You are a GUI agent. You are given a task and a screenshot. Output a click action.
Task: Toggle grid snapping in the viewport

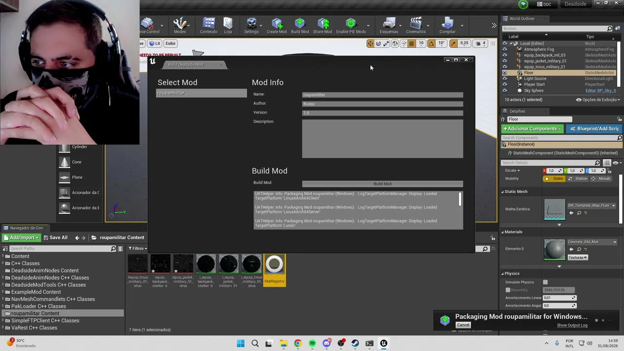click(x=411, y=43)
